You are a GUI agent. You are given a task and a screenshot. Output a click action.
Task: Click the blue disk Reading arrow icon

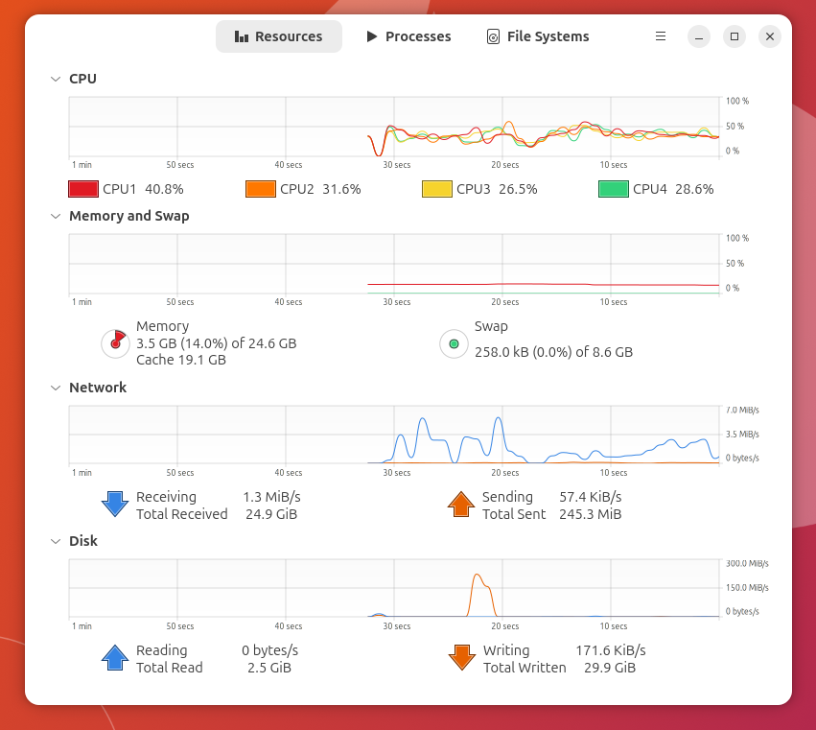115,658
